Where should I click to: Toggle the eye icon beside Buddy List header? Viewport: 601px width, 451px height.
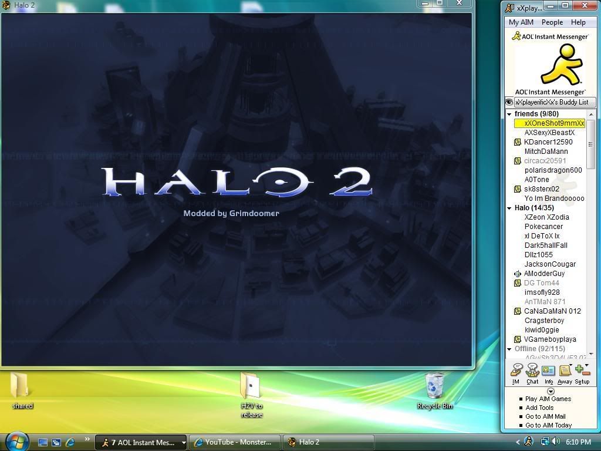pos(509,102)
